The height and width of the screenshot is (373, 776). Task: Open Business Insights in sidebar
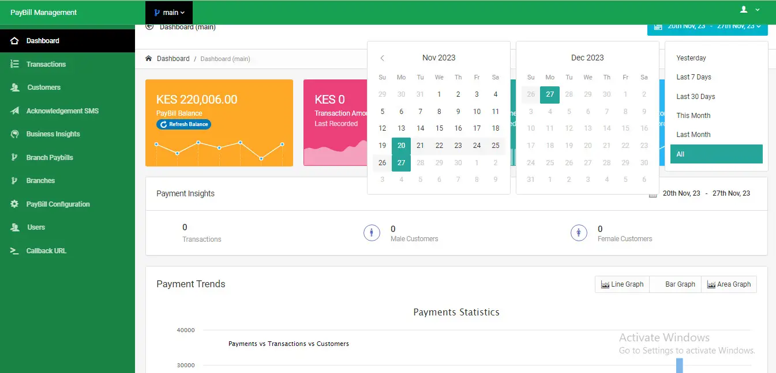tap(53, 134)
